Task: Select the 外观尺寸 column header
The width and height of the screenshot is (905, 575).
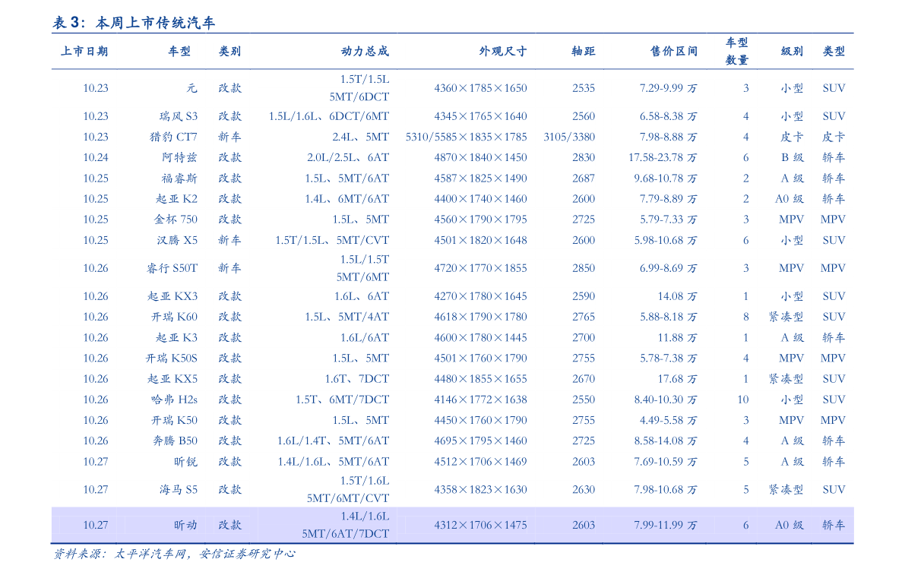Action: (x=503, y=52)
